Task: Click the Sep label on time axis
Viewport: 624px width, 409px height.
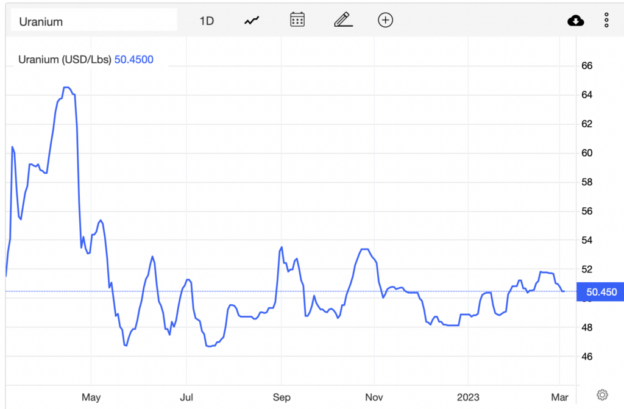Action: [282, 397]
